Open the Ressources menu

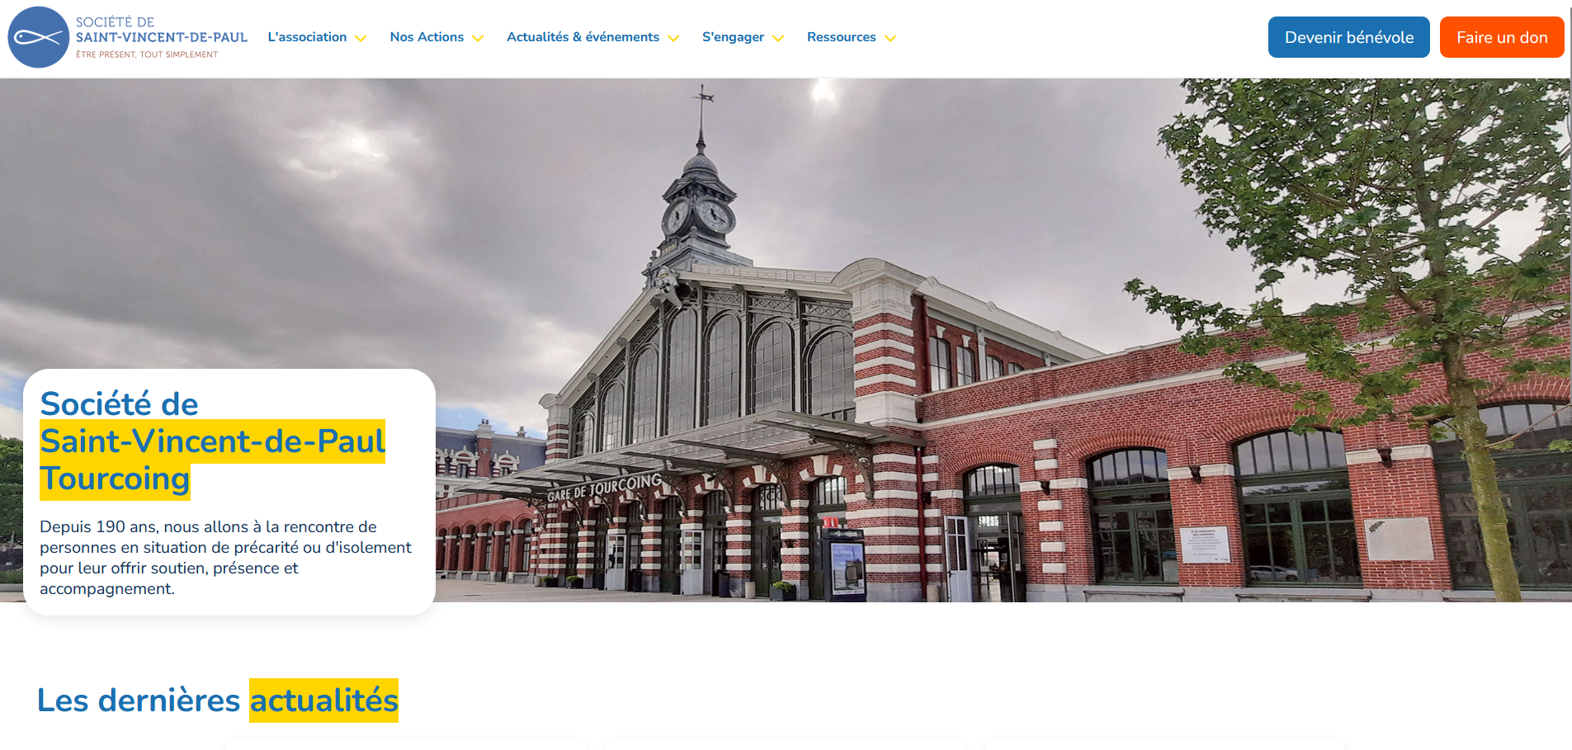pos(841,37)
